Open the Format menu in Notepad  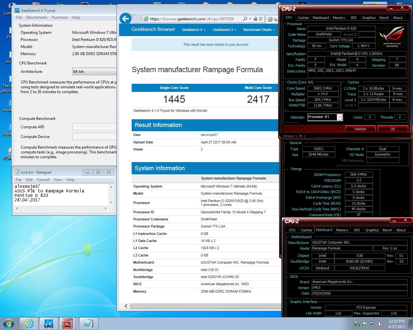tap(43, 180)
